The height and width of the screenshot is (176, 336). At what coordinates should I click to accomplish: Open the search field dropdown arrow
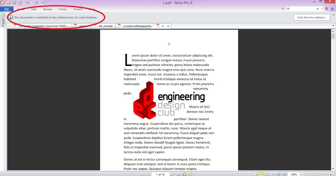[322, 9]
